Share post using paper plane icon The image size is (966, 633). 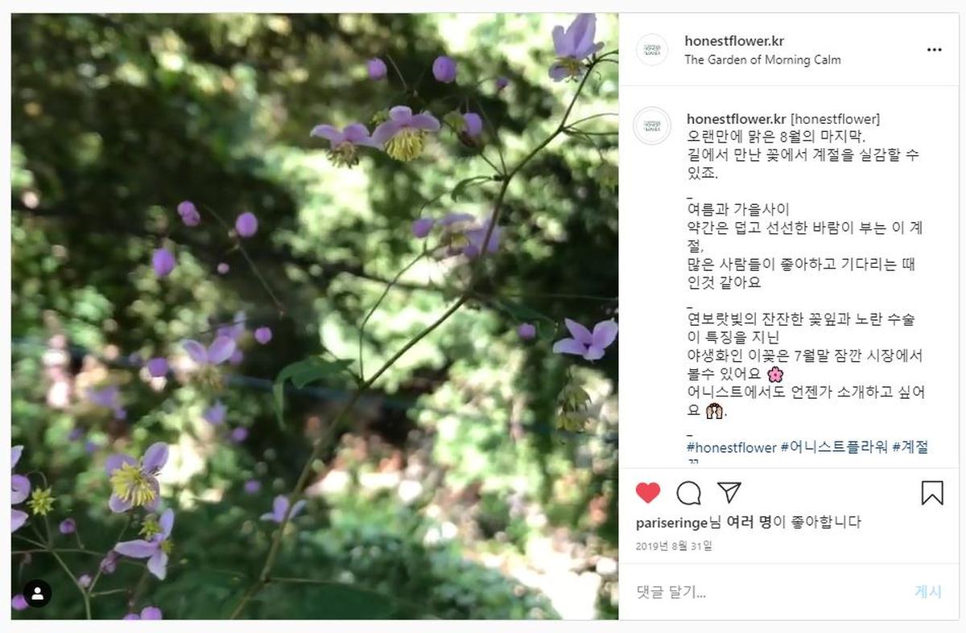pos(729,492)
